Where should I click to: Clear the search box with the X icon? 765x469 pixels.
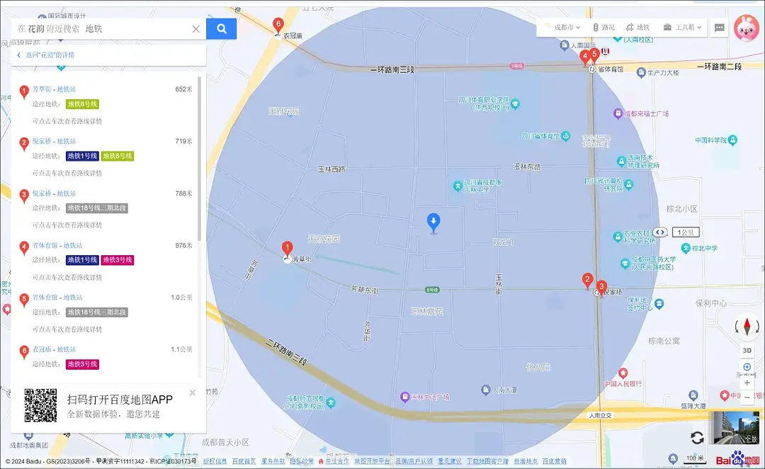click(x=195, y=29)
